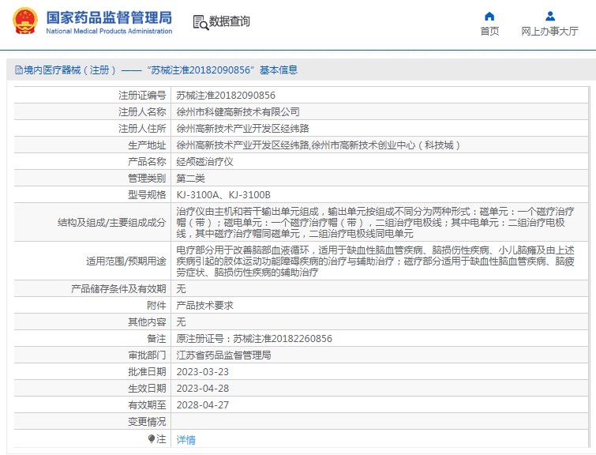Click the national emblem logo
Screen dimensions: 596x455
[25, 21]
